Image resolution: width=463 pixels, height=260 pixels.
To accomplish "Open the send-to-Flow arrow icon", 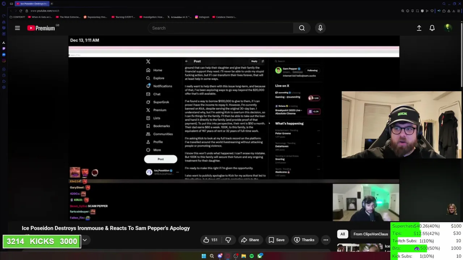I will coord(427,11).
